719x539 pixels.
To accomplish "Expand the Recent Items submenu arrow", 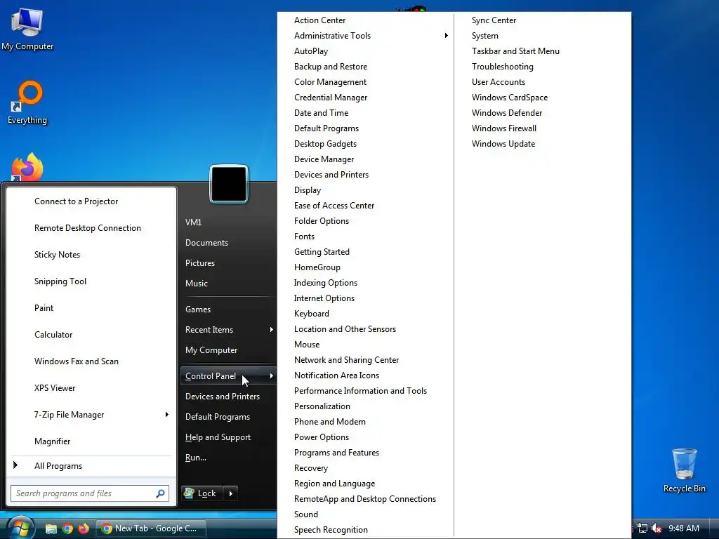I will click(x=272, y=330).
